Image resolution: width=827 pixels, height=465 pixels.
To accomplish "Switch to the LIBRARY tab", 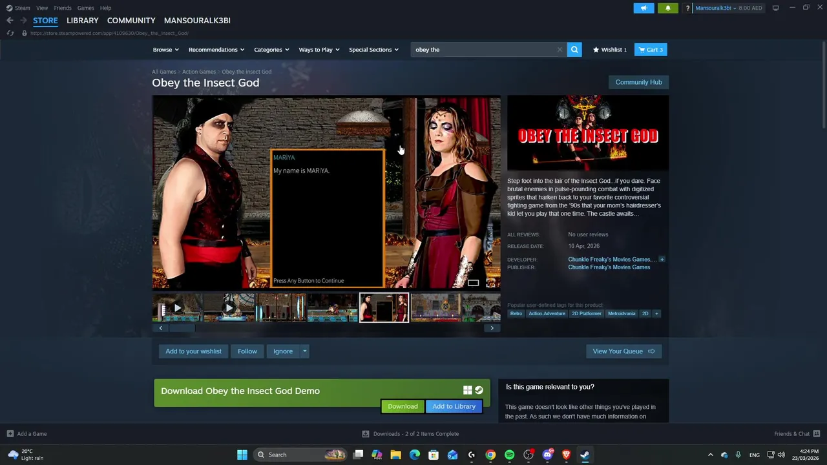I will [x=83, y=21].
